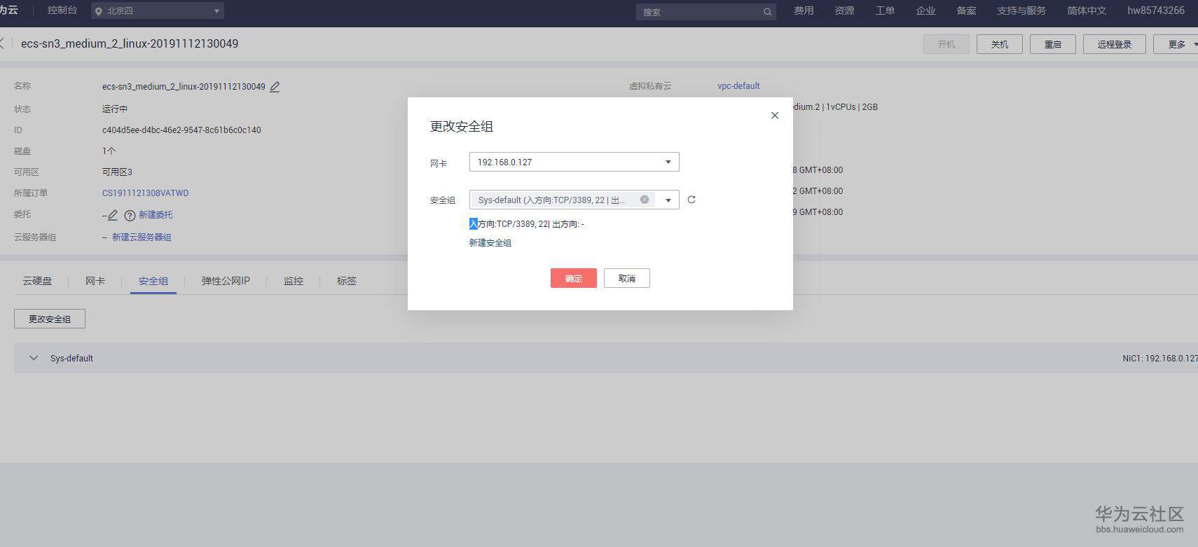1198x547 pixels.
Task: Go back using the left arrow icon
Action: [2, 43]
